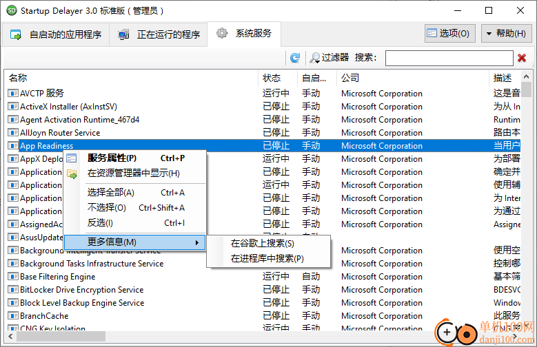Sort by 自启... column header
Screen dimensions: 537x347
coord(317,78)
